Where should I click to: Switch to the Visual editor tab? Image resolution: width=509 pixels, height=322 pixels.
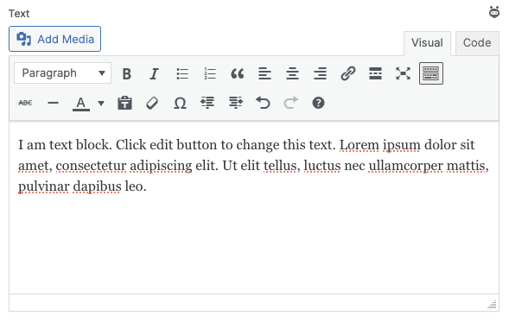[427, 43]
